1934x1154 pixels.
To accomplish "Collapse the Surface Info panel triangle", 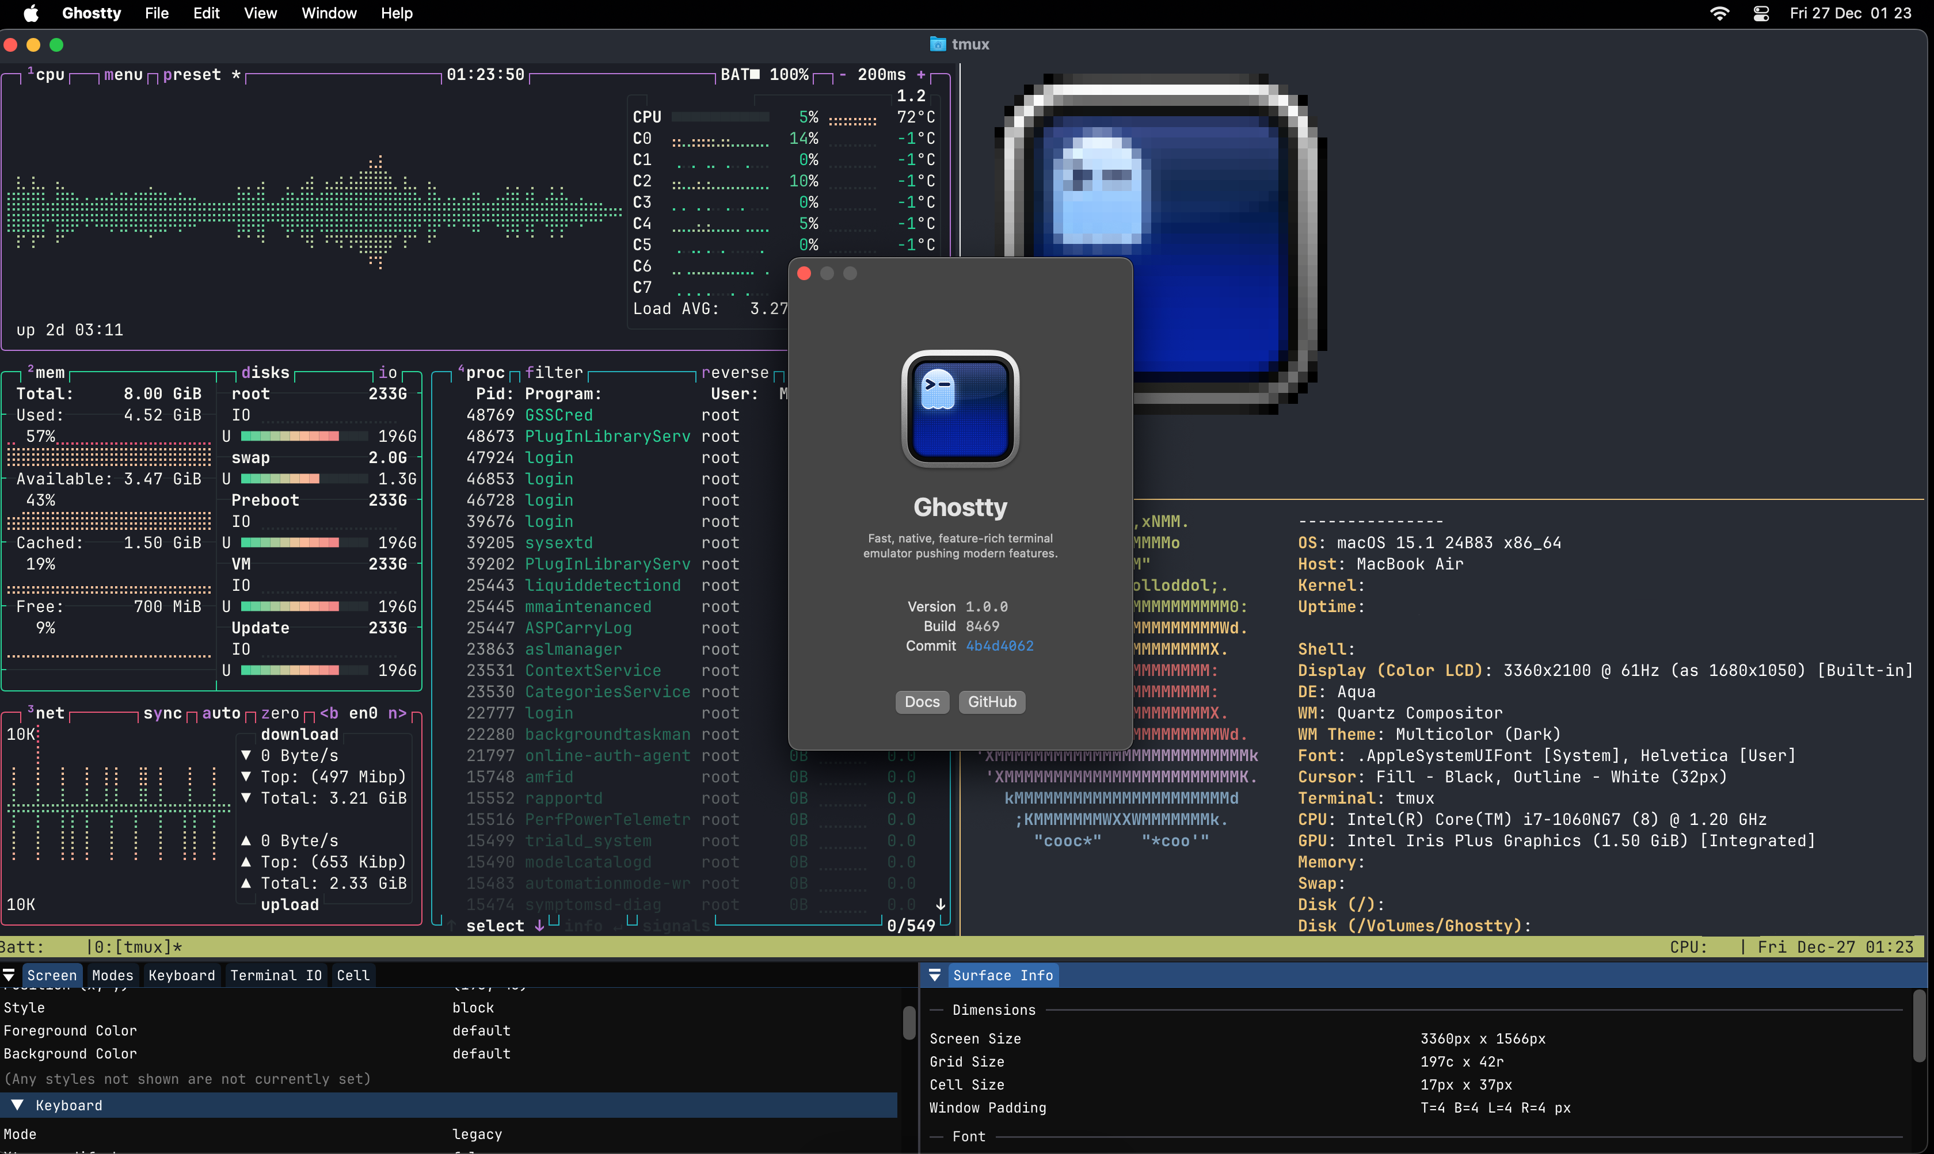I will [x=934, y=975].
